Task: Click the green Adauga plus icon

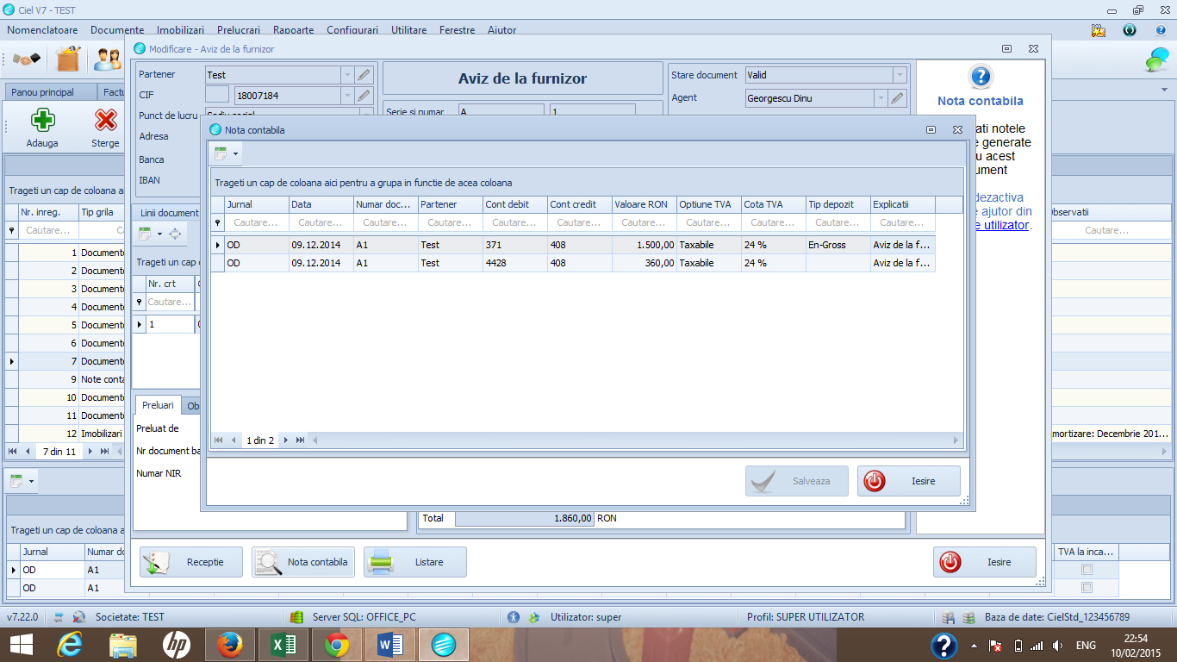Action: [42, 120]
